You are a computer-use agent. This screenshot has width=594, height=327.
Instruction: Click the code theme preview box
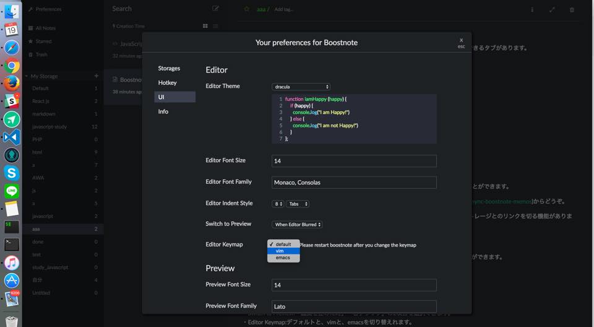tap(354, 119)
